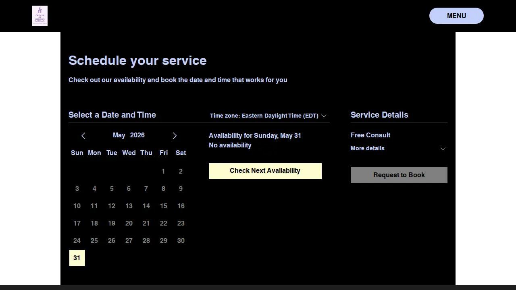
Task: Select May 11 on the calendar
Action: (x=94, y=206)
